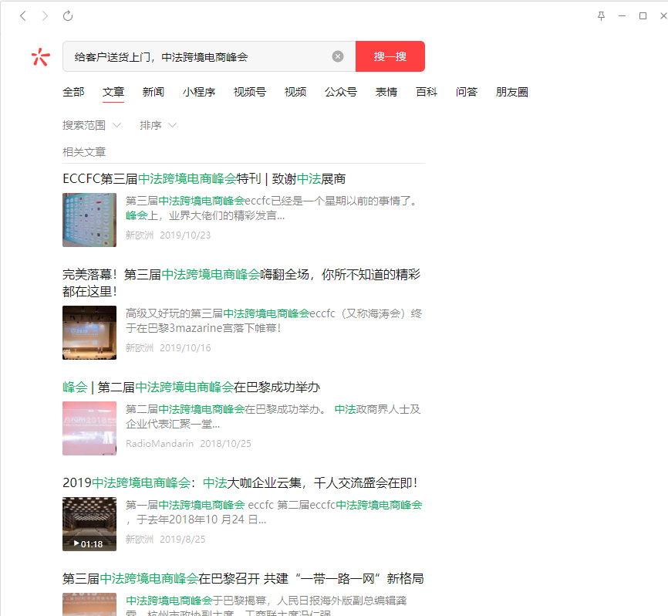The height and width of the screenshot is (616, 668).
Task: Reload the page with the refresh icon
Action: tap(68, 16)
